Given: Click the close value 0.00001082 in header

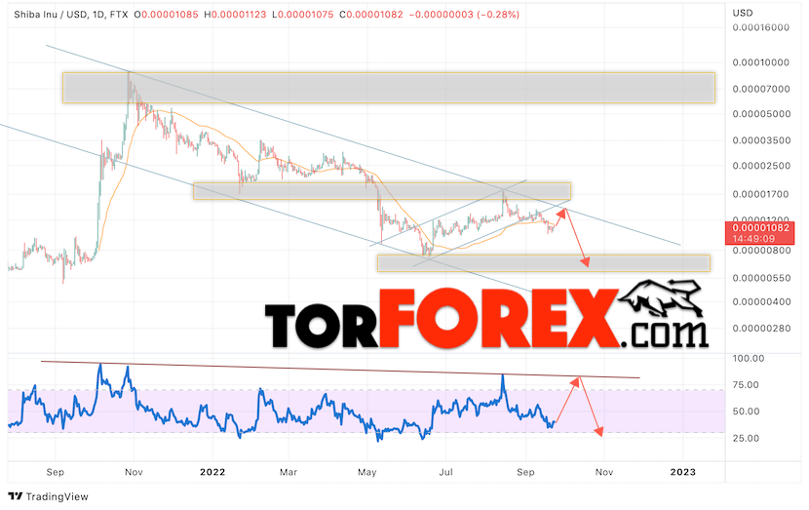Looking at the screenshot, I should tap(374, 15).
